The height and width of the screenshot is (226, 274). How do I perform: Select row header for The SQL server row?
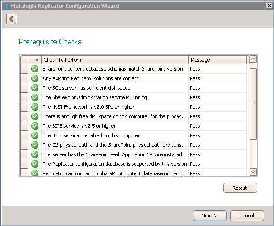pos(24,88)
